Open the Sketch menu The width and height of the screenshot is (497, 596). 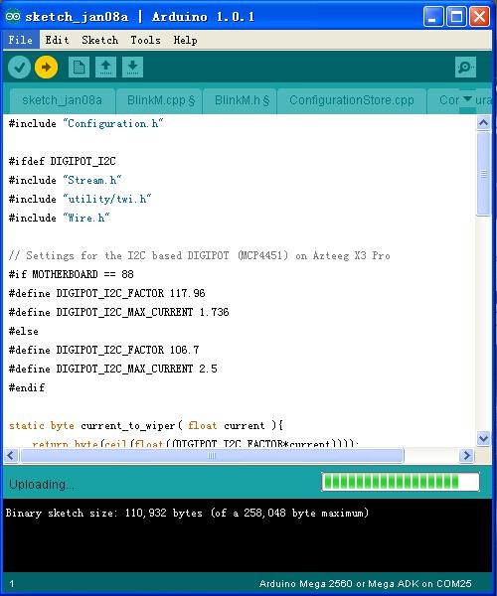click(100, 40)
